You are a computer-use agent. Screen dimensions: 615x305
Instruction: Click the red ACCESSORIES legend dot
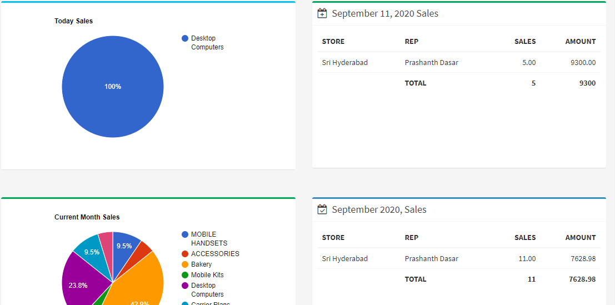[x=185, y=254]
